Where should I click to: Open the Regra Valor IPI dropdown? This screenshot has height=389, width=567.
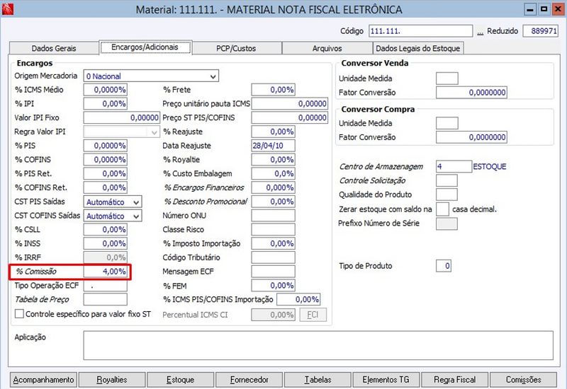coord(154,132)
